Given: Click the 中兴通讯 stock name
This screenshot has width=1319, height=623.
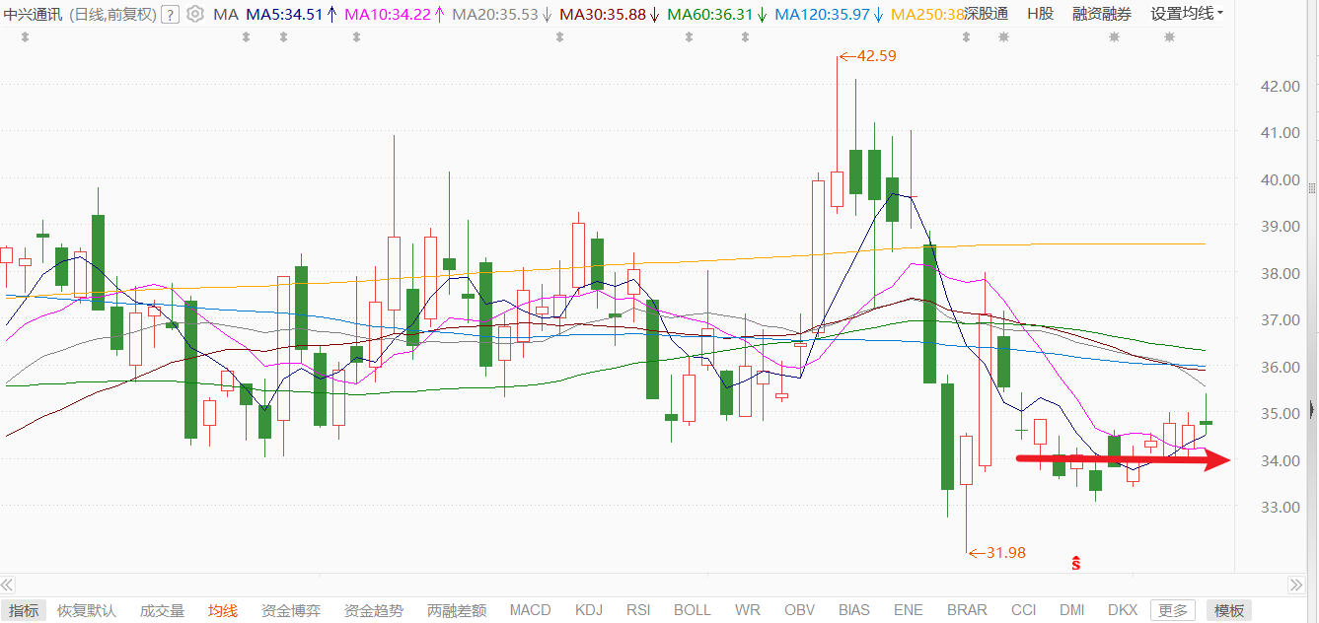Looking at the screenshot, I should click(33, 14).
